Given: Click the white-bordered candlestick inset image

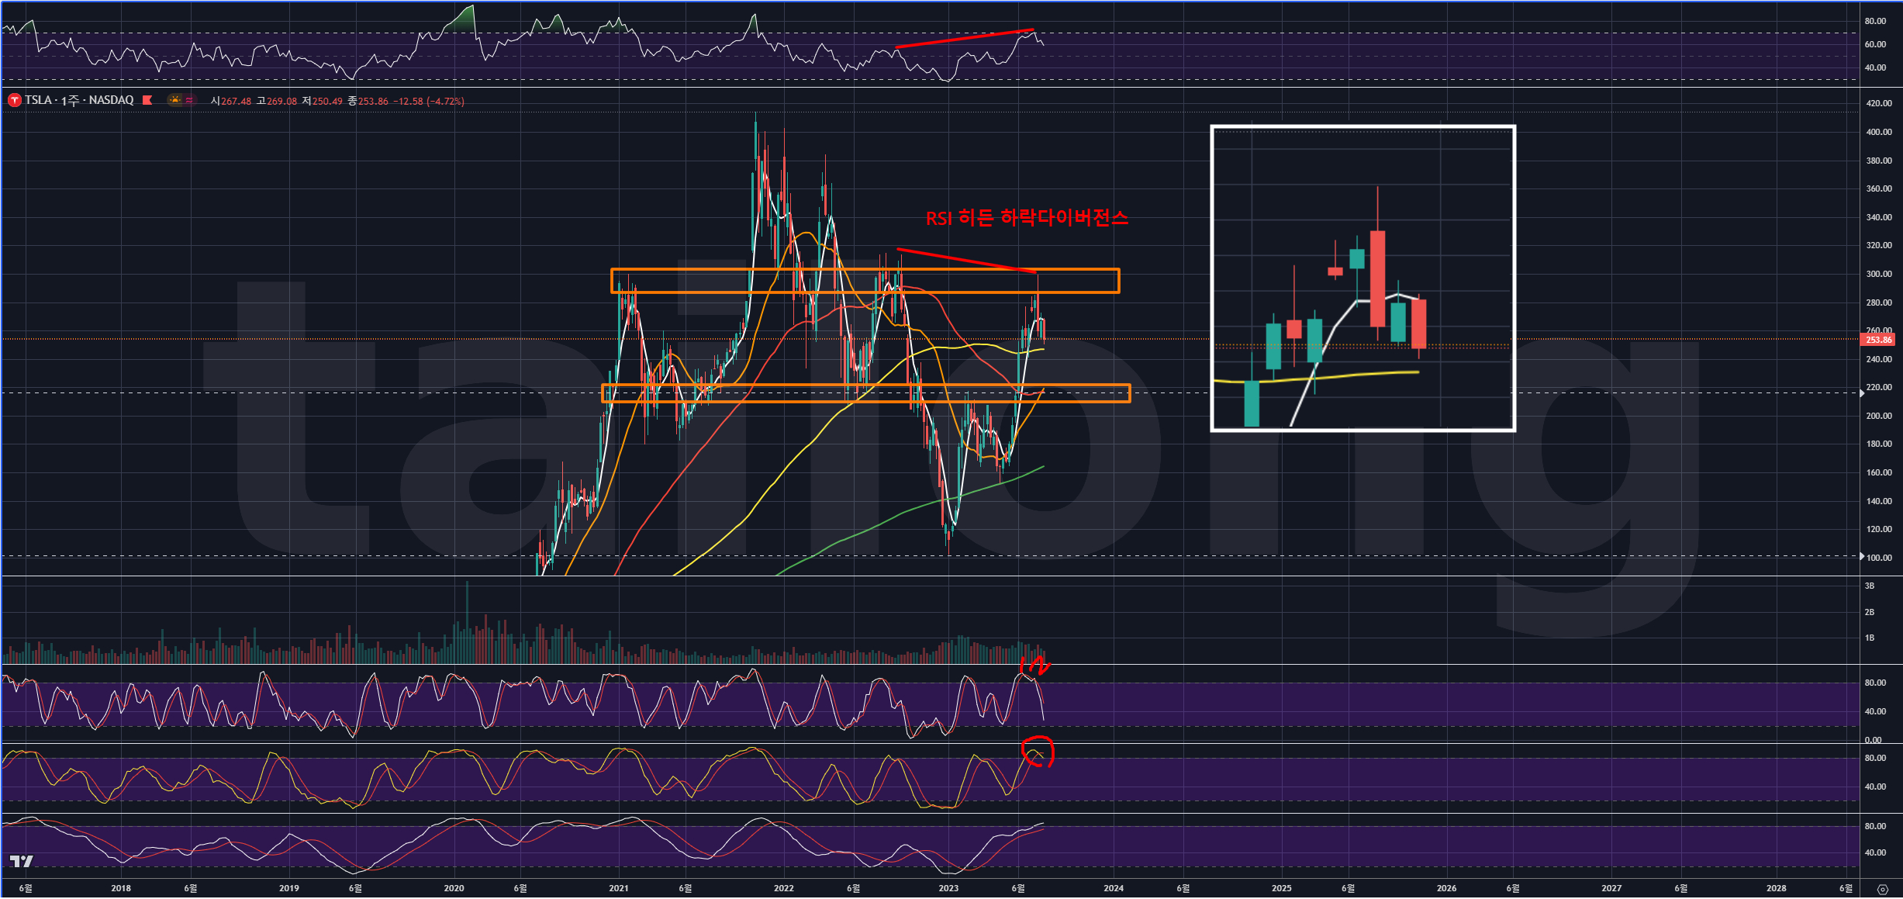Looking at the screenshot, I should pos(1362,278).
